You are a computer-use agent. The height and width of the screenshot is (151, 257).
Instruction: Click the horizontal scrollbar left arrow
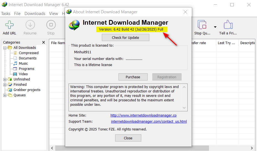[52, 148]
